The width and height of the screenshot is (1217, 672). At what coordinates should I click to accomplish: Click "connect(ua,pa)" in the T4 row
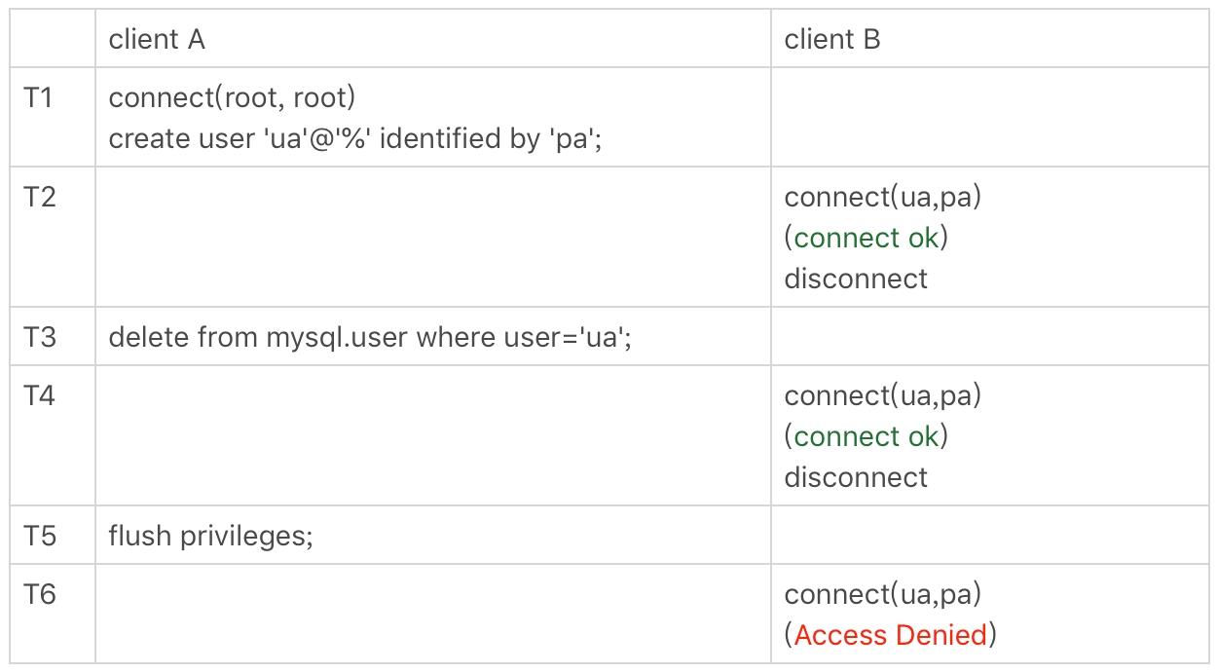(x=882, y=395)
